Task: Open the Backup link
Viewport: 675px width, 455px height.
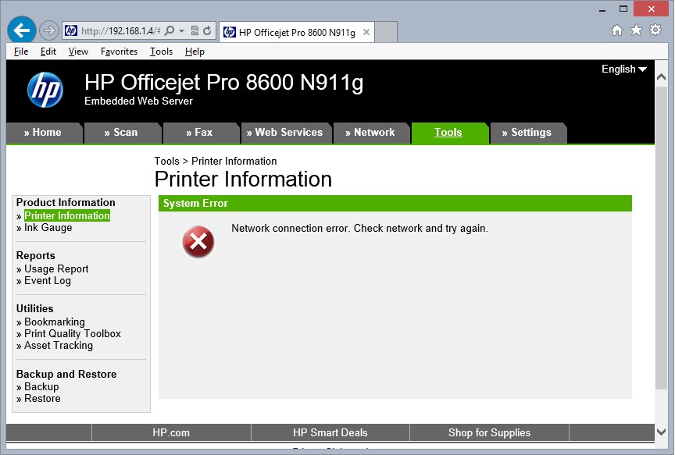Action: point(41,386)
